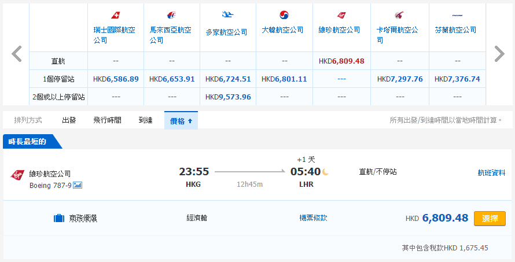Click the Swiss International Air Lines logo icon

pos(115,15)
